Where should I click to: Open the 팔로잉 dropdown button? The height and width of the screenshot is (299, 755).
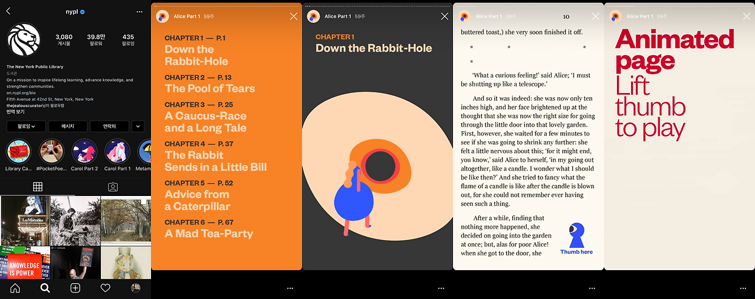pos(26,127)
